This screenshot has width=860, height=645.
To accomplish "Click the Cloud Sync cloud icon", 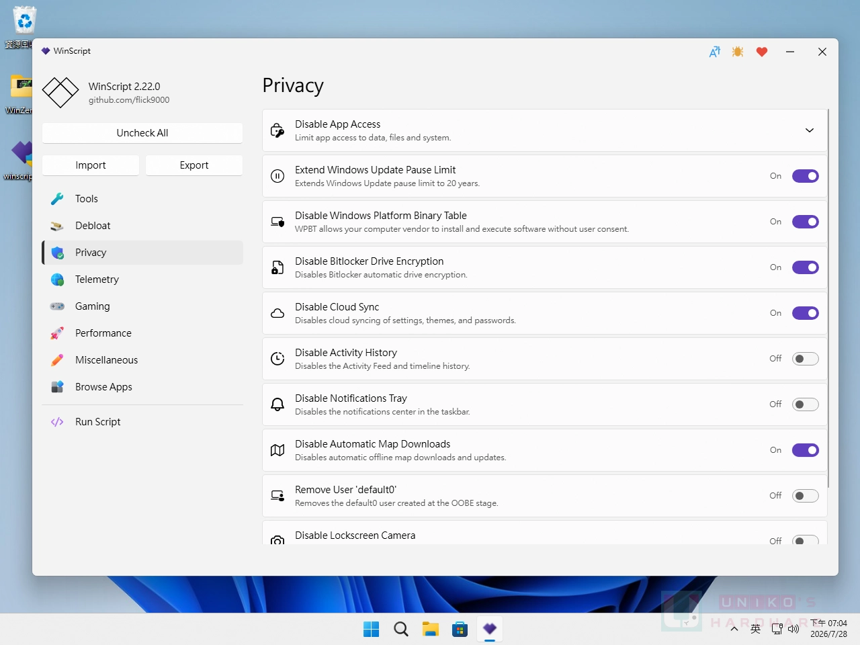I will click(277, 313).
